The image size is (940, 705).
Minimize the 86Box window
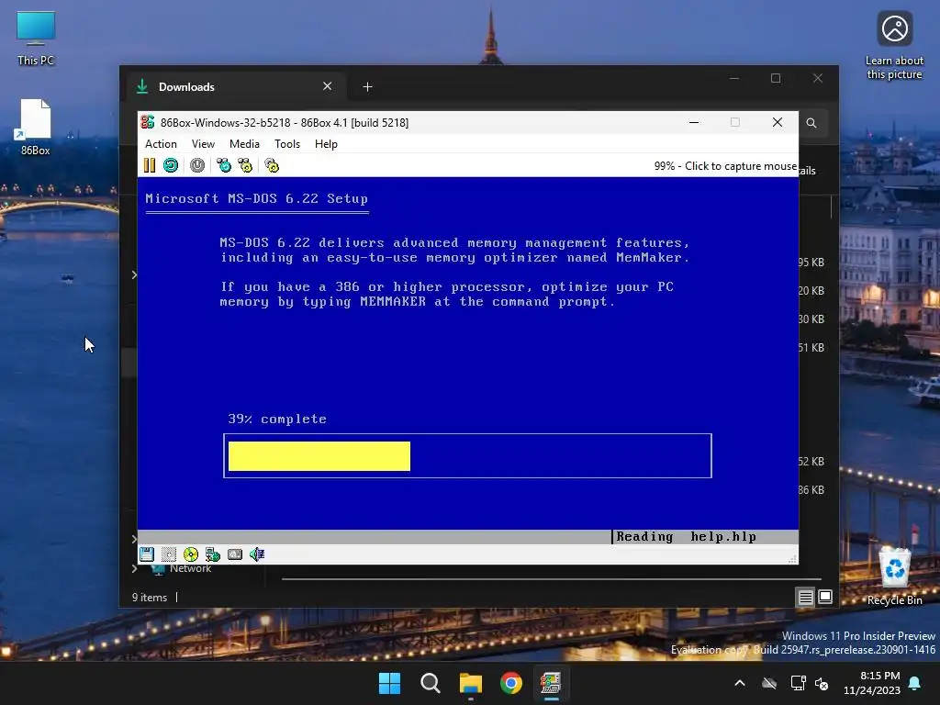(x=694, y=122)
